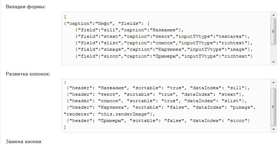Click the down arrow of Разметка колонок scrollbar
This screenshot has width=280, height=145.
(x=274, y=130)
